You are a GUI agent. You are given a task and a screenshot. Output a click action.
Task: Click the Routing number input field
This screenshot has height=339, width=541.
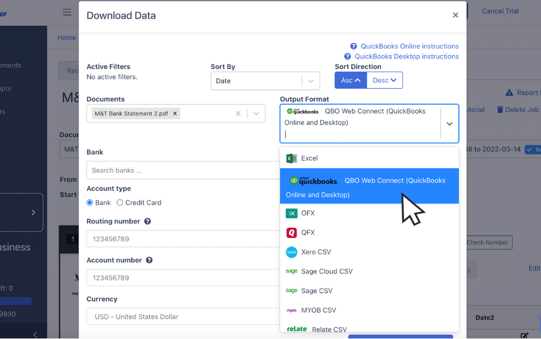183,239
